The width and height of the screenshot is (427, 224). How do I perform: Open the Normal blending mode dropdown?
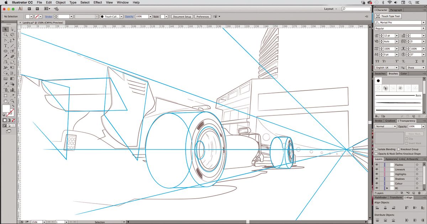pyautogui.click(x=395, y=126)
